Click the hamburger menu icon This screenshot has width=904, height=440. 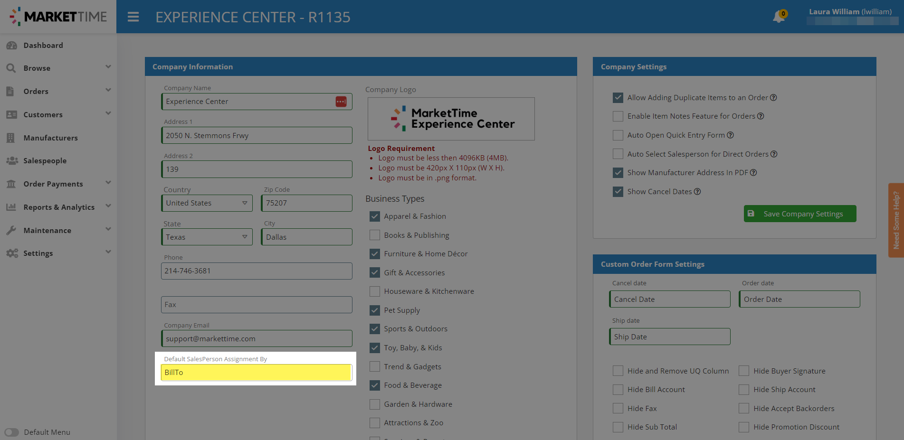point(133,17)
